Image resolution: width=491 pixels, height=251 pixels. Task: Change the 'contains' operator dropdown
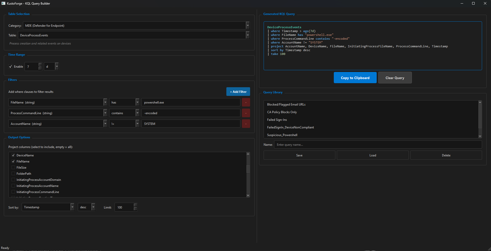124,113
